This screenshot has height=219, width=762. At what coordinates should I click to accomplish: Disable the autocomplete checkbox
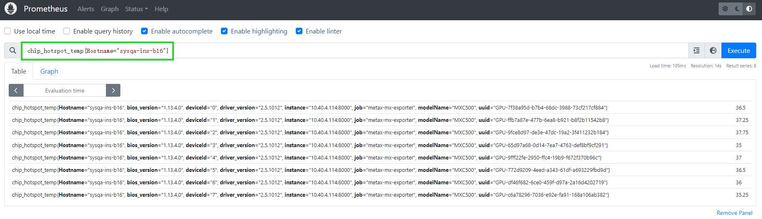click(144, 31)
